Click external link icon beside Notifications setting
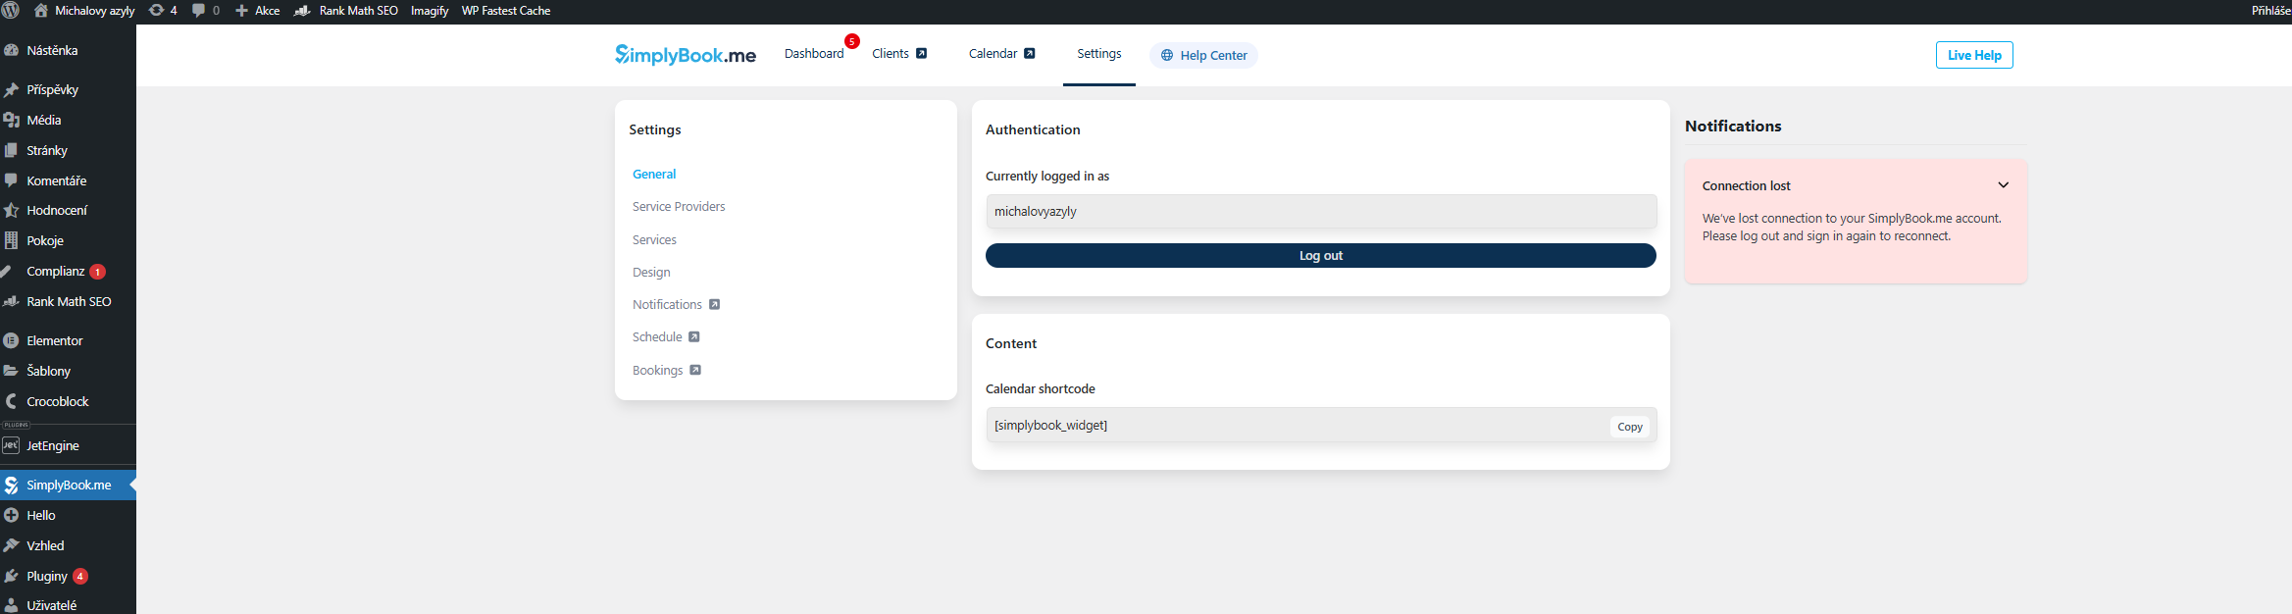The width and height of the screenshot is (2292, 614). 714,304
